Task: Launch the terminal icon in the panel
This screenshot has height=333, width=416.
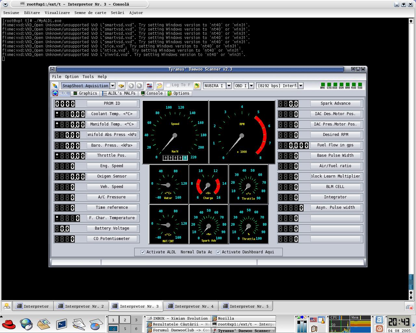Action: point(61,324)
